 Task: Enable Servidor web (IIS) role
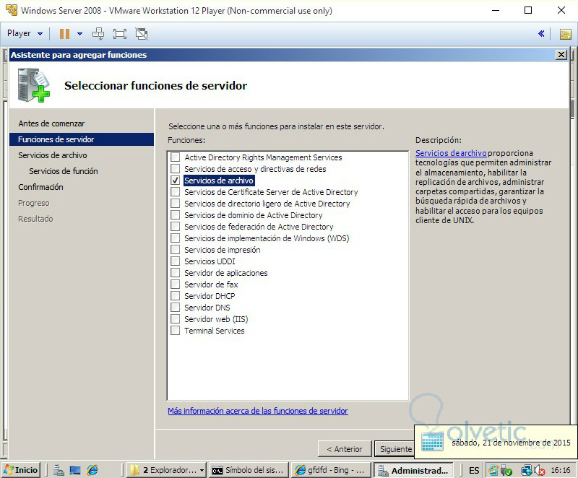click(x=175, y=319)
